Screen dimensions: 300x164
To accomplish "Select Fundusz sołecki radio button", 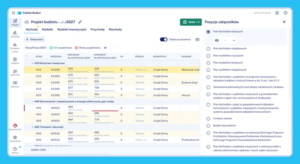I will [208, 119].
